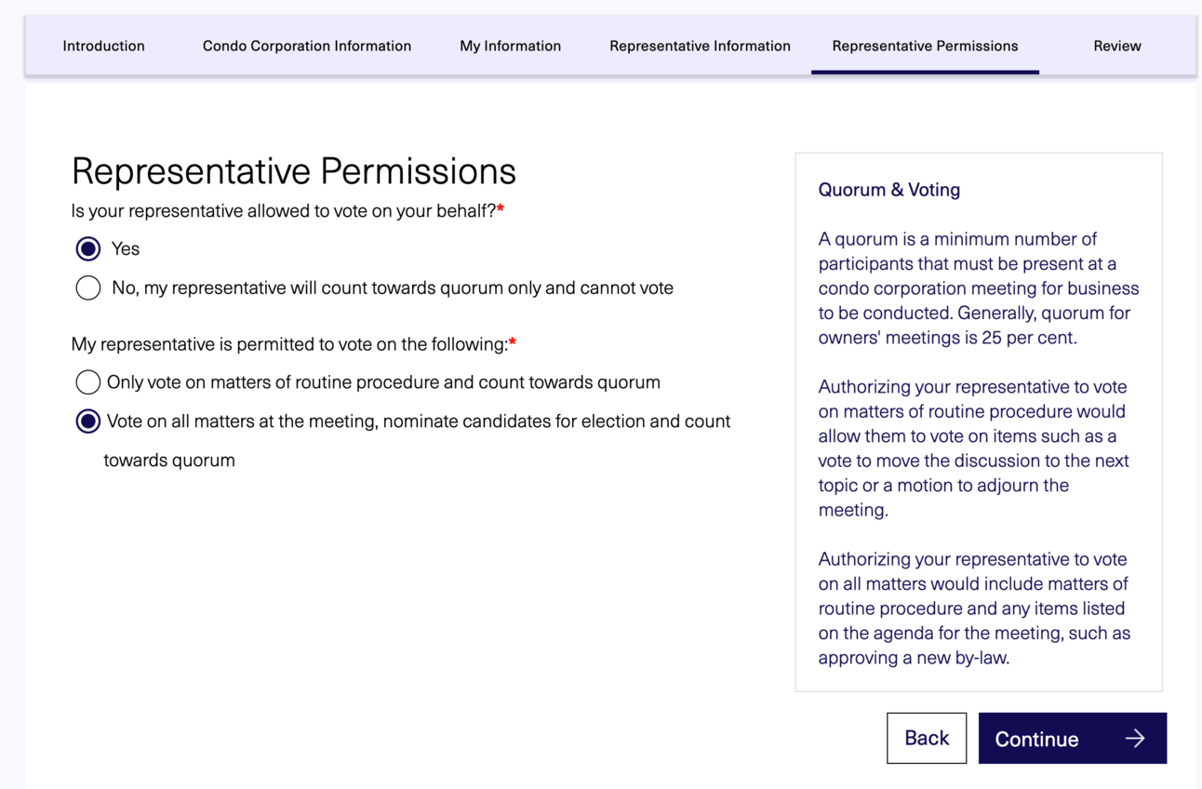This screenshot has width=1202, height=789.
Task: Go to the My Information tab
Action: point(510,46)
